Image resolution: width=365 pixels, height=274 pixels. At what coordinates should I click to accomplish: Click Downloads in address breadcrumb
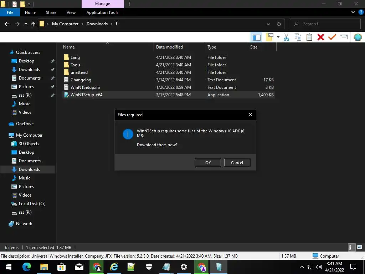click(x=97, y=24)
